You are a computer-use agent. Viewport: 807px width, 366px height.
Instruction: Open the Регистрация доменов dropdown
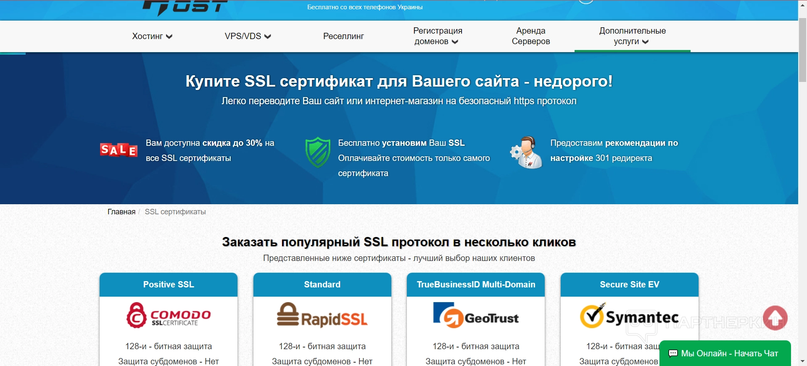[x=438, y=36]
